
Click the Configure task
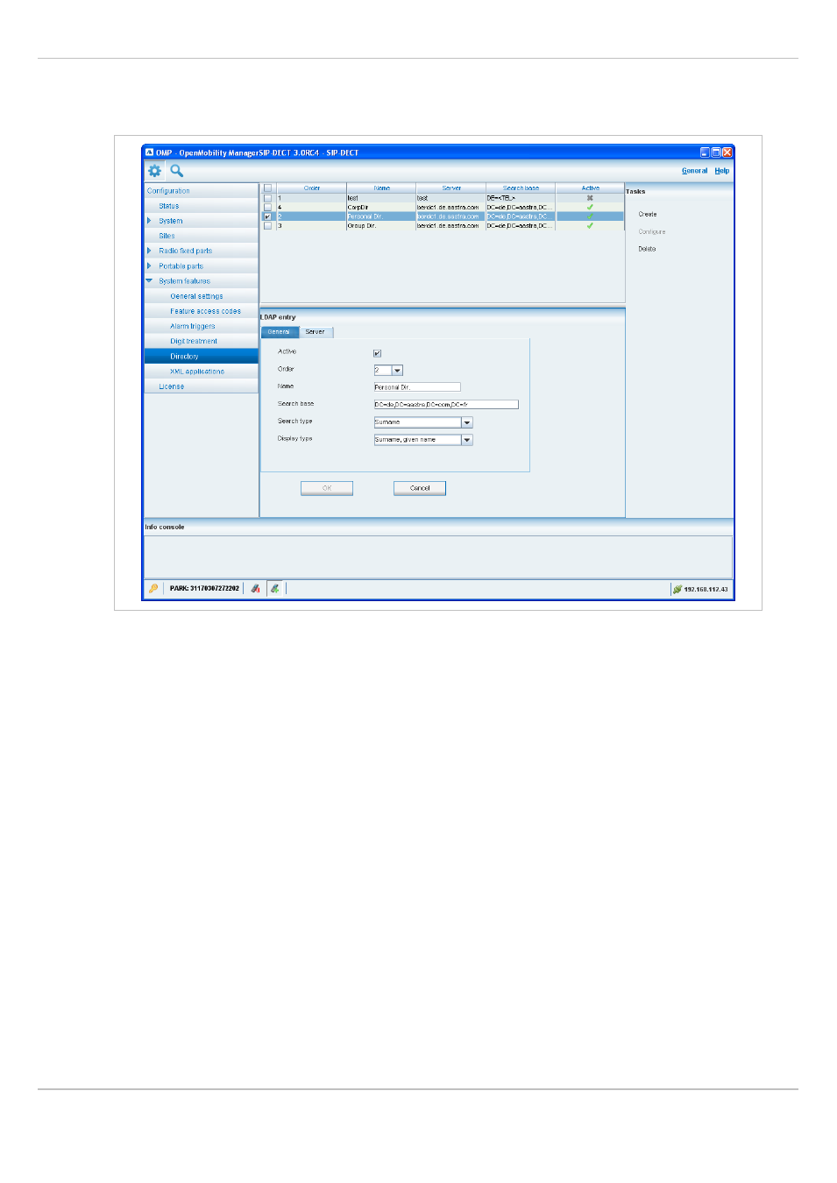[x=652, y=231]
